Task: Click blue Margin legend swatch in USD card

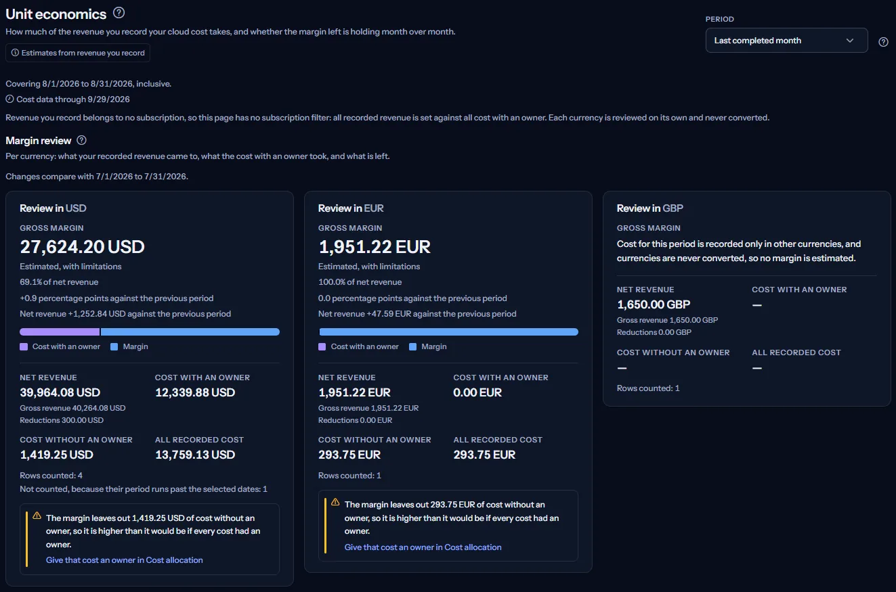Action: [114, 346]
